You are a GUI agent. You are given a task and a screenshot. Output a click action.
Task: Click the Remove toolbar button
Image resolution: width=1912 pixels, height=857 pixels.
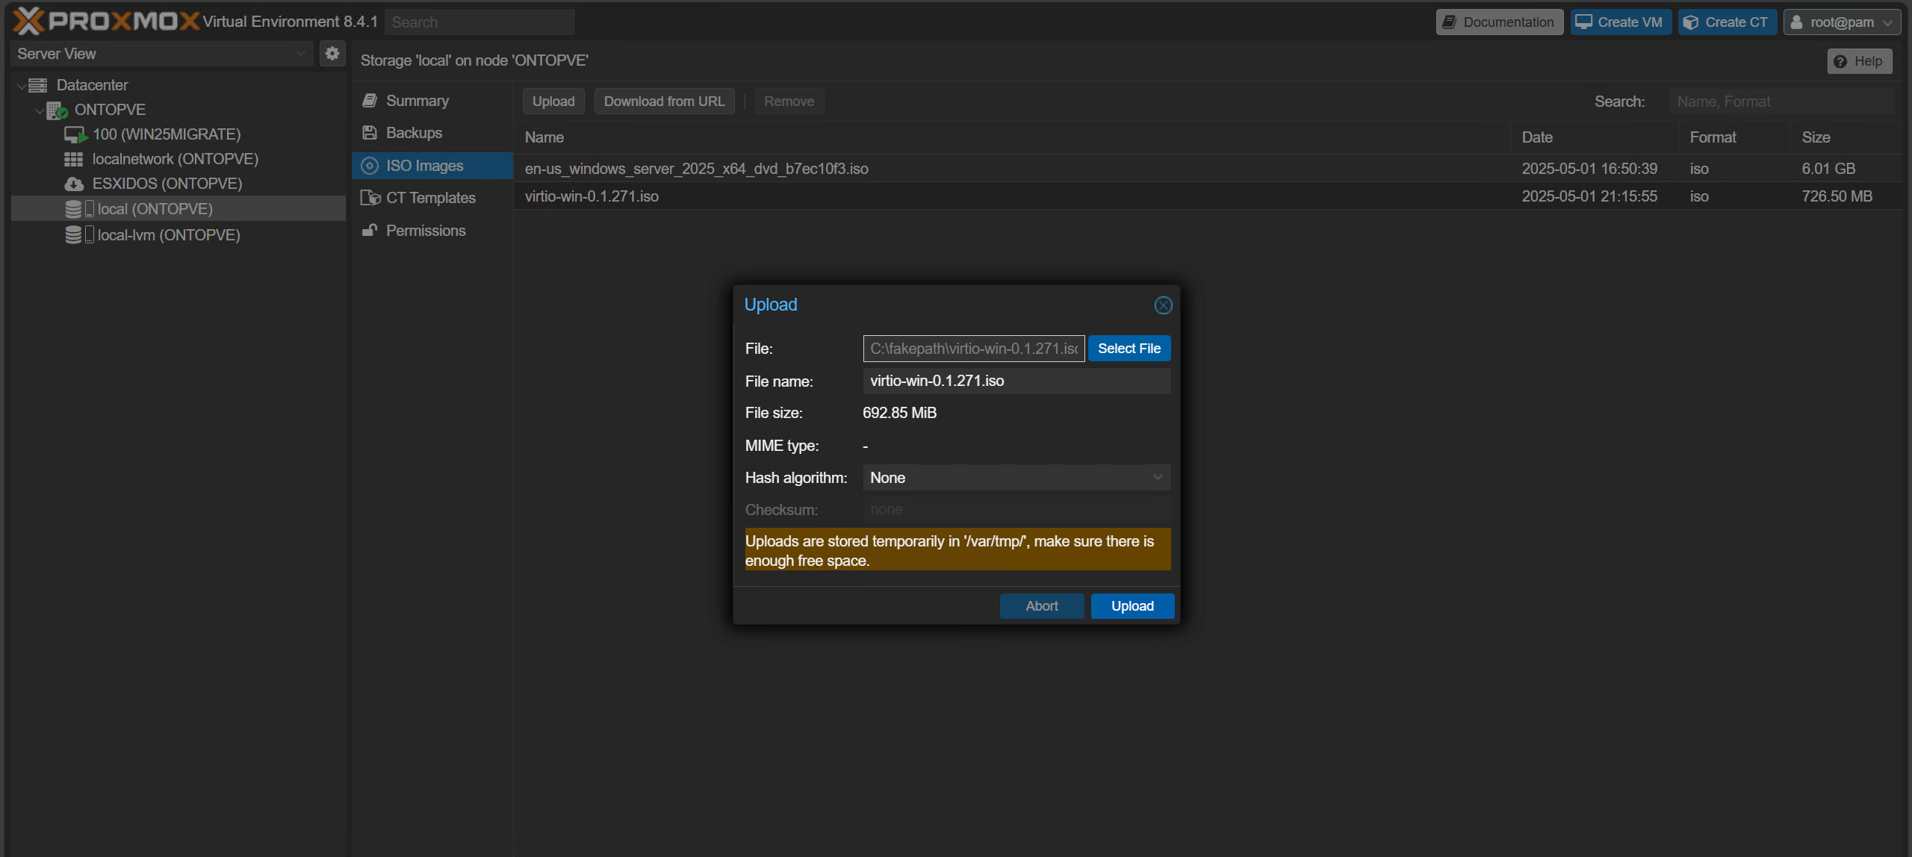coord(789,102)
